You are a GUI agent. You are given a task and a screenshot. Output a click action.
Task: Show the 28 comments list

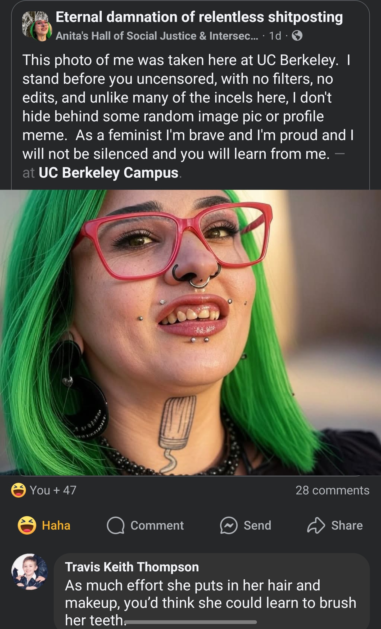tap(332, 490)
